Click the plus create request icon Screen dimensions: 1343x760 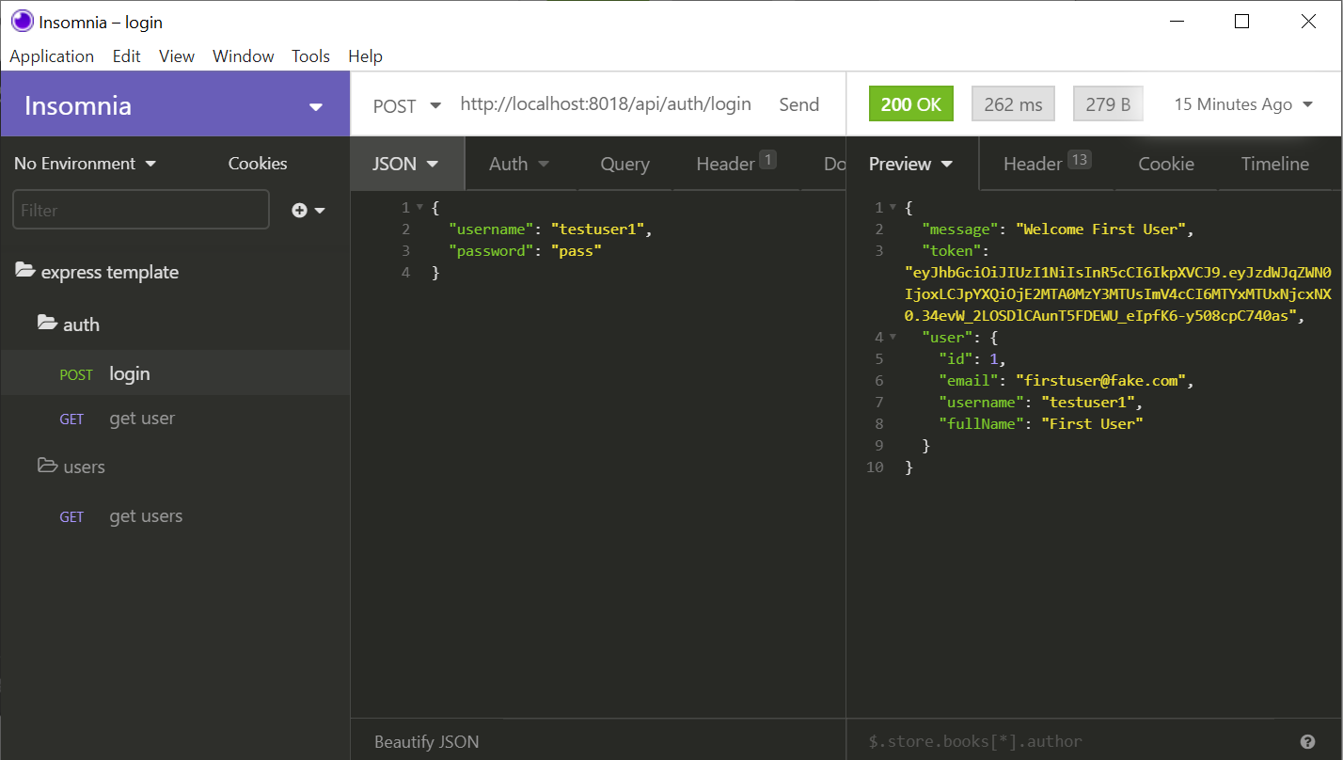pyautogui.click(x=299, y=211)
